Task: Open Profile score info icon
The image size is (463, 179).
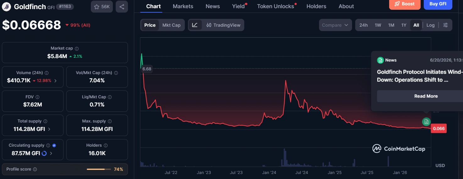Action: [x=35, y=169]
